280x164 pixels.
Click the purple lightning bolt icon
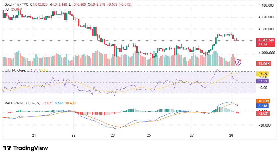(x=238, y=62)
